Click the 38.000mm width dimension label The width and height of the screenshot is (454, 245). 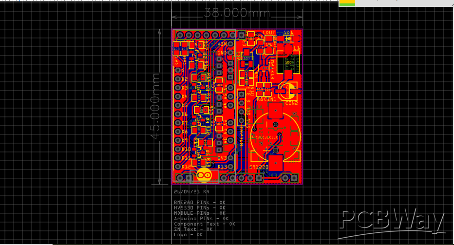pos(237,13)
